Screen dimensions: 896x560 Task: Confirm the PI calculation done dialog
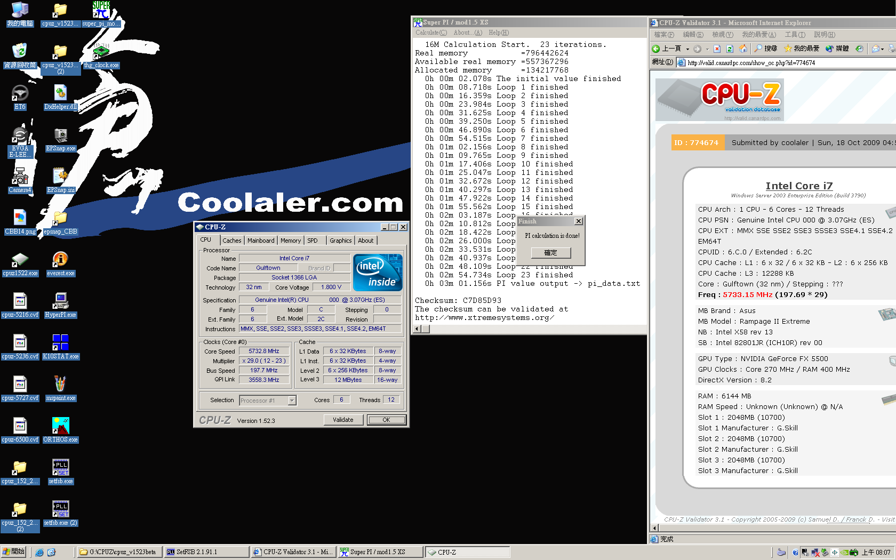click(550, 253)
